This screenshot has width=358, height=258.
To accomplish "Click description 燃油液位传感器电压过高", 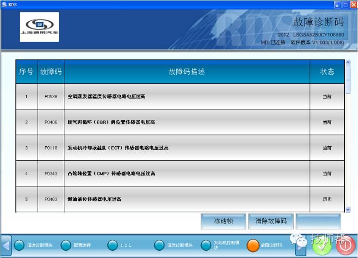I will (94, 199).
